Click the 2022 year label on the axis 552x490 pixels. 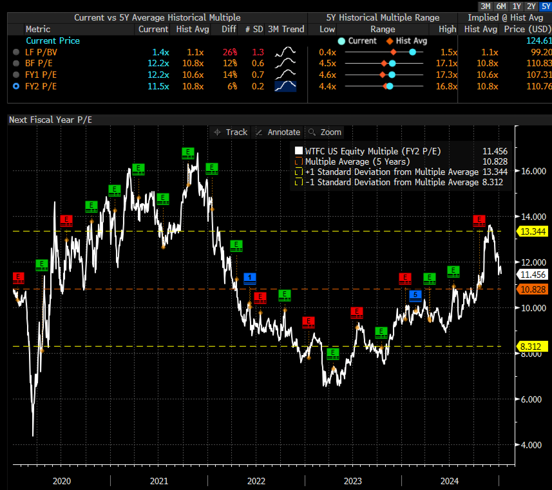tap(256, 481)
